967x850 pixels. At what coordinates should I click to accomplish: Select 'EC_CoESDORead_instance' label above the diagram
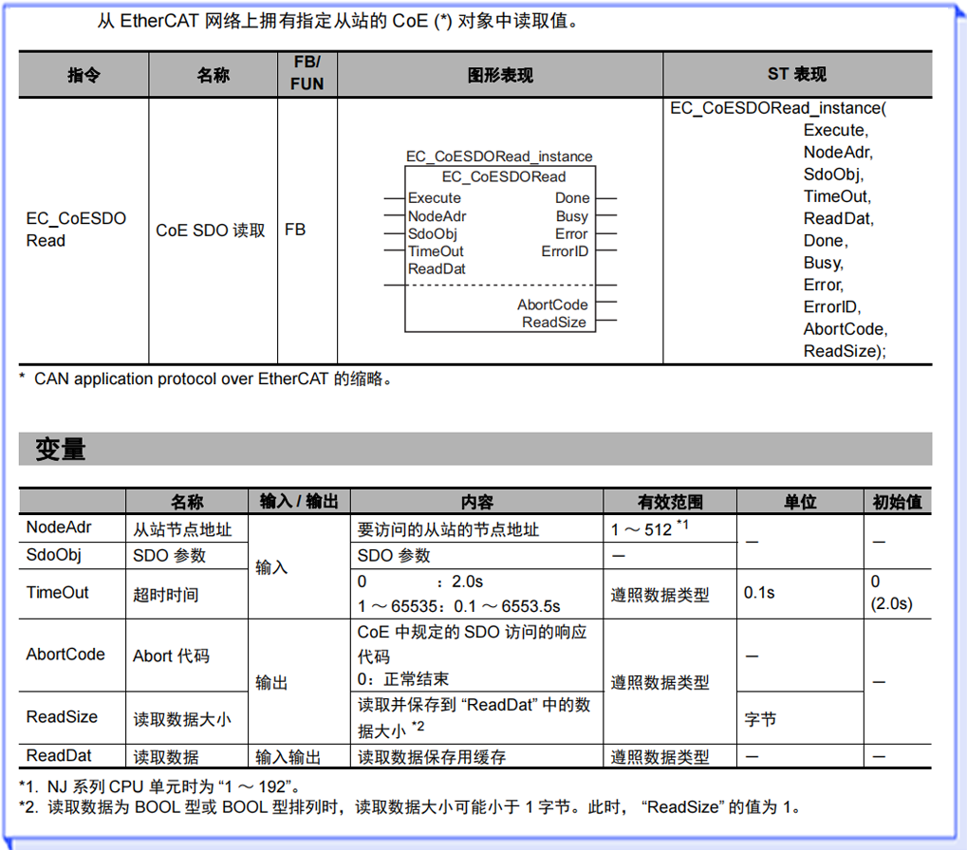tap(499, 157)
